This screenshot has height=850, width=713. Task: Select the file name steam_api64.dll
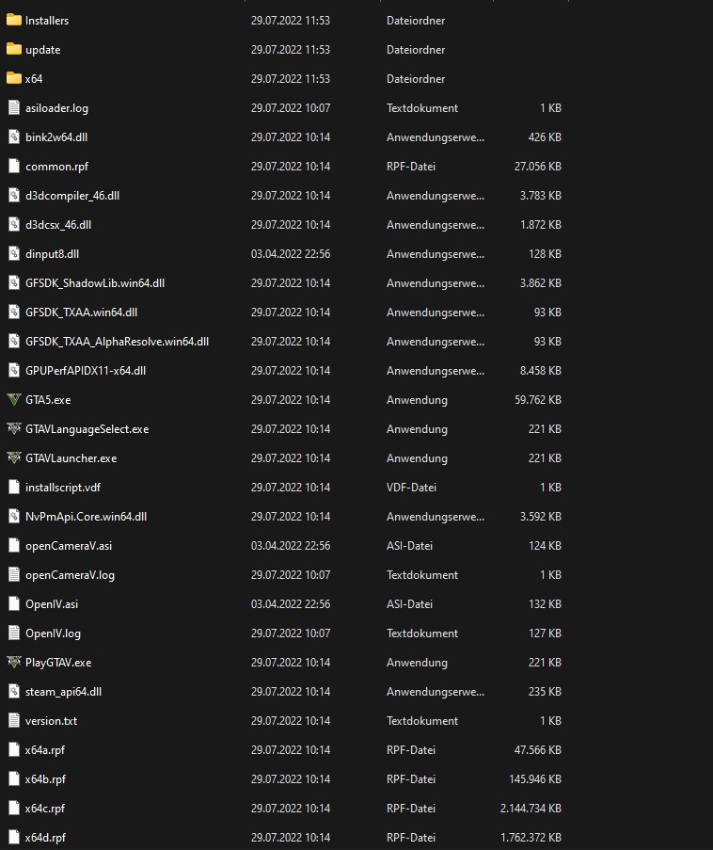pos(63,692)
